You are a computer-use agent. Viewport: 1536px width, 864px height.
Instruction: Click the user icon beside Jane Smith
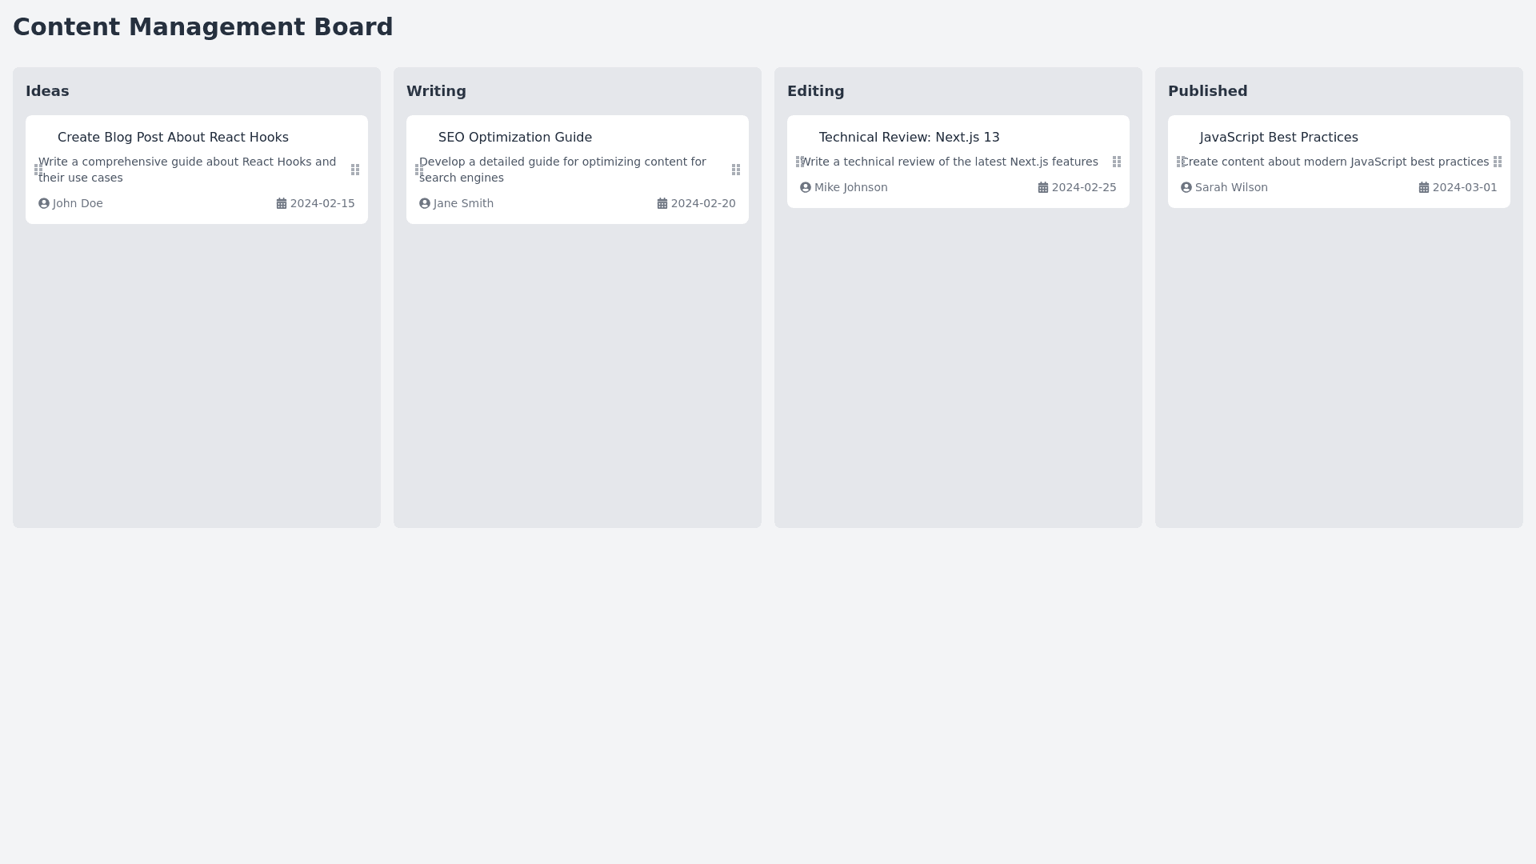tap(425, 203)
